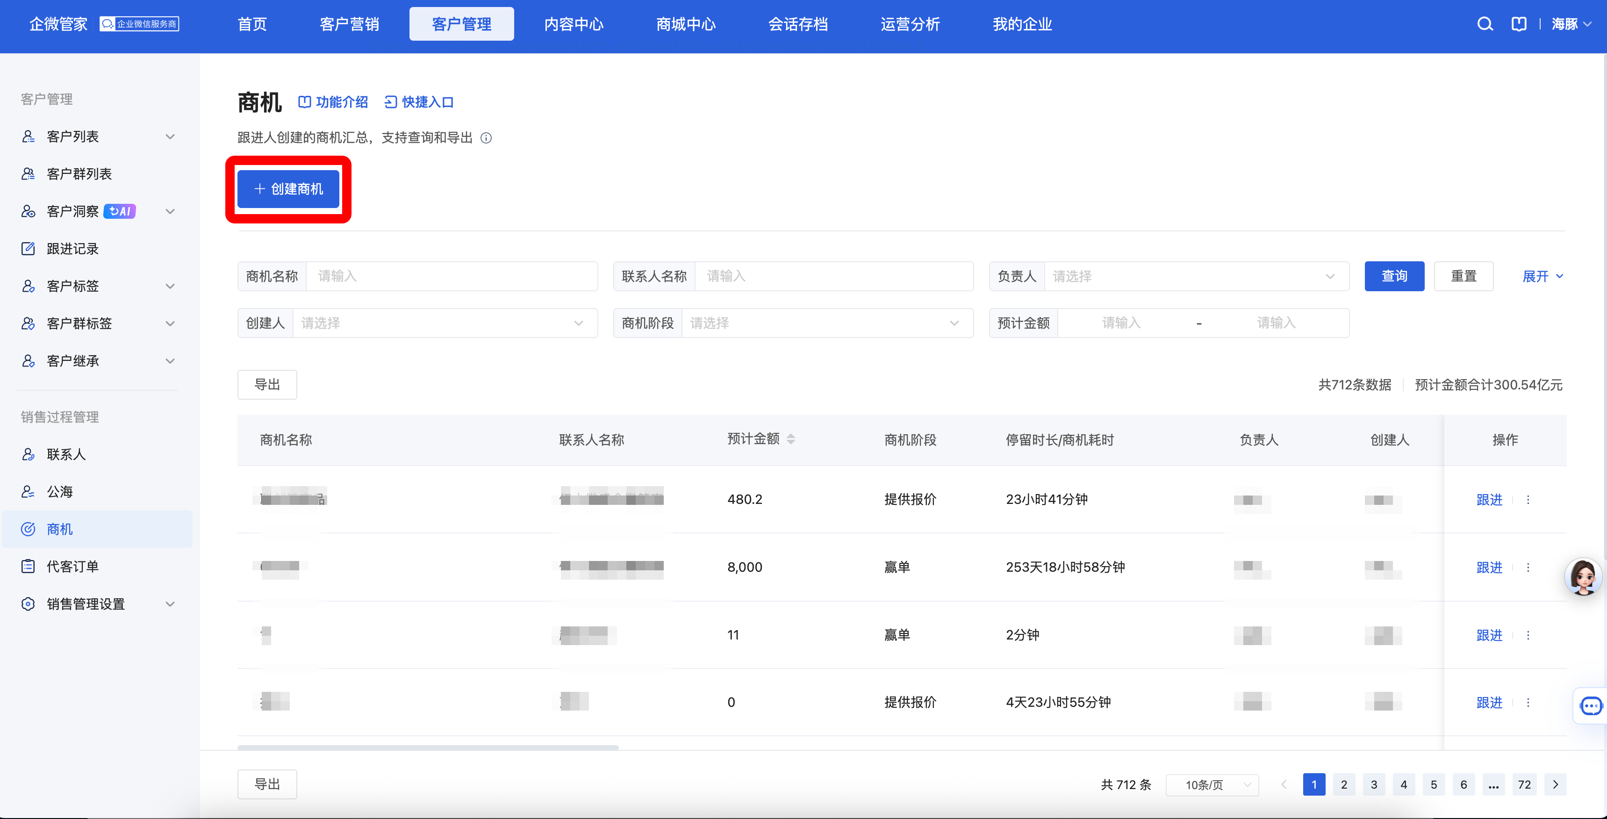The image size is (1607, 819).
Task: Click the 跟进记录 edit icon
Action: (28, 249)
